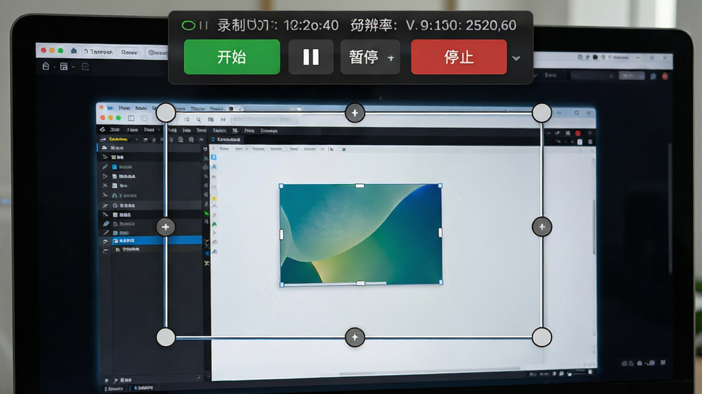This screenshot has height=394, width=702.
Task: Click the top-right corner handle of capture frame
Action: coord(542,113)
